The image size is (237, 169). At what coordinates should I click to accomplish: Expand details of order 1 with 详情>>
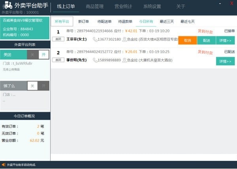click(225, 40)
